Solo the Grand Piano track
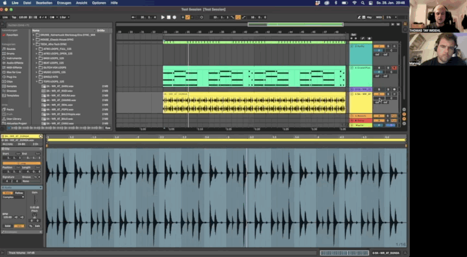 pos(388,67)
